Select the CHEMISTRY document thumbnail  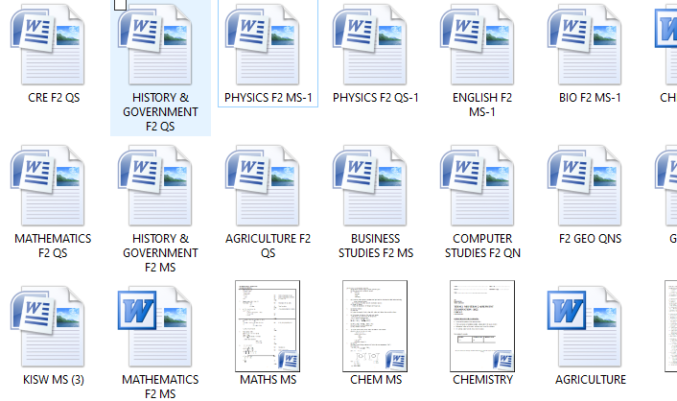tap(482, 326)
